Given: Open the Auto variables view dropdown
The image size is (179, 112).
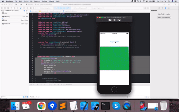Looking at the screenshot, I should click(x=32, y=97).
